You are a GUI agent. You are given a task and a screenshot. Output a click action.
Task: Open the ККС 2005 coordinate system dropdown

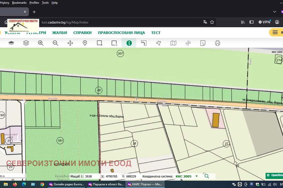tap(186, 176)
